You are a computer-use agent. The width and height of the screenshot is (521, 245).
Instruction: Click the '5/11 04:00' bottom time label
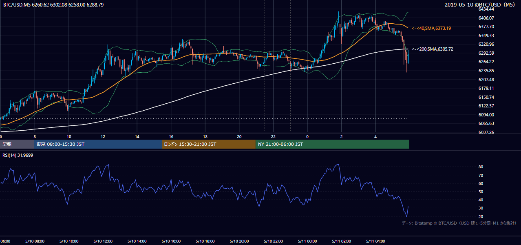375,241
